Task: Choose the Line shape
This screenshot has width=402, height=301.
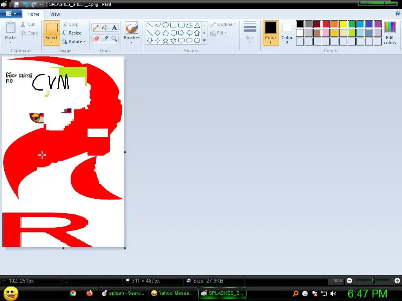Action: tap(150, 25)
